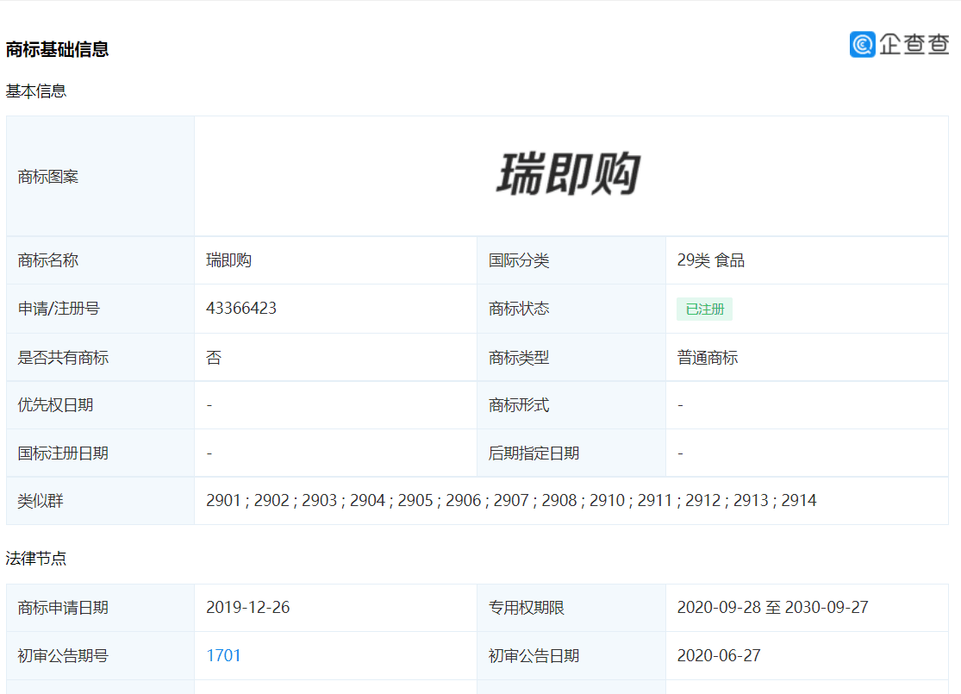The height and width of the screenshot is (694, 961).
Task: Click the similar group codes list row
Action: [x=511, y=501]
